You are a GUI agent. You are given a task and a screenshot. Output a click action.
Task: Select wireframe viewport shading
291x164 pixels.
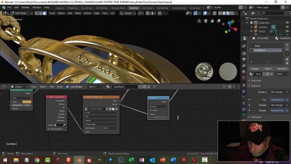220,13
